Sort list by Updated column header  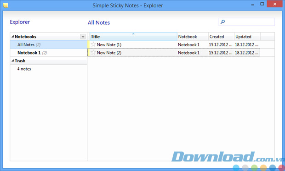click(x=247, y=37)
